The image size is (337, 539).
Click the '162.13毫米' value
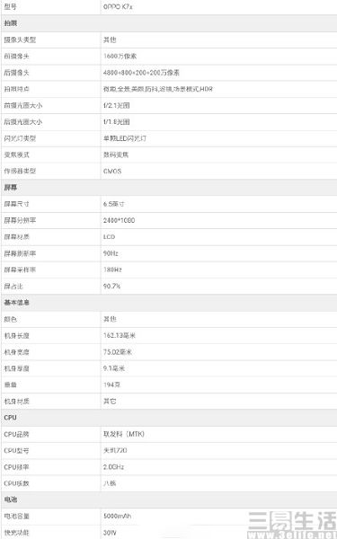click(x=120, y=335)
